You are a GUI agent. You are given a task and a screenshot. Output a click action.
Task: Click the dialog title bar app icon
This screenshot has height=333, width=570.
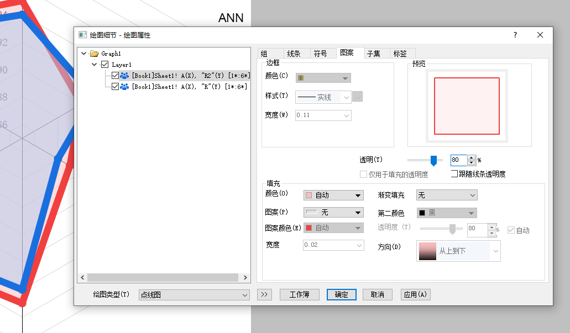pyautogui.click(x=83, y=35)
